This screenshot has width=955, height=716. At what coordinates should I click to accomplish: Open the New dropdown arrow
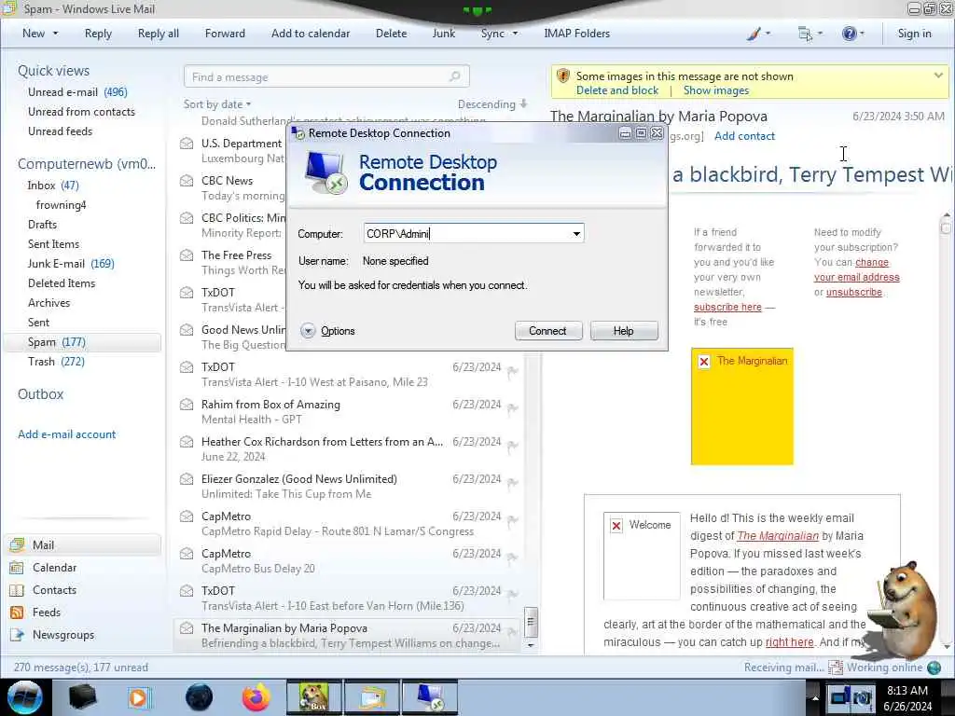pos(55,34)
